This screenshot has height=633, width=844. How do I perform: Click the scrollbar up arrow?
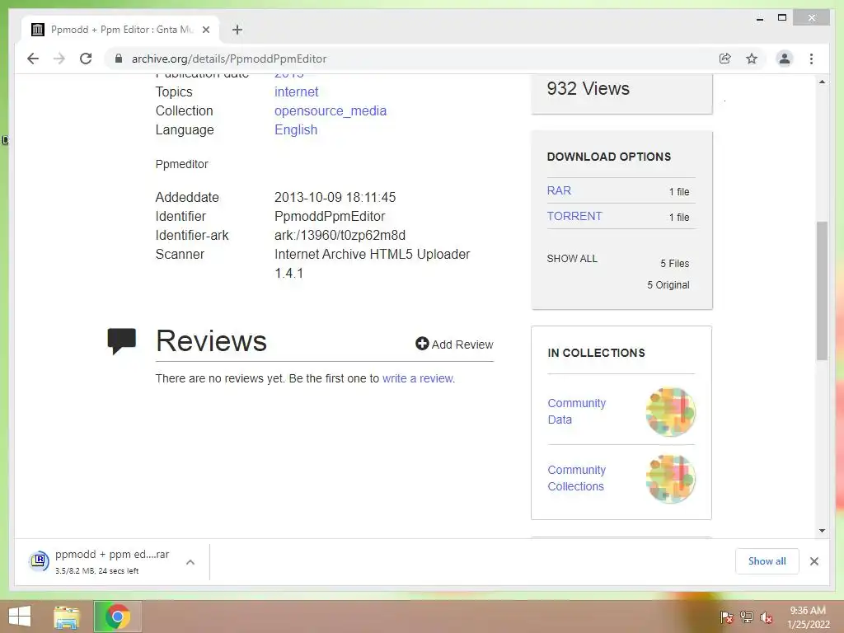822,82
